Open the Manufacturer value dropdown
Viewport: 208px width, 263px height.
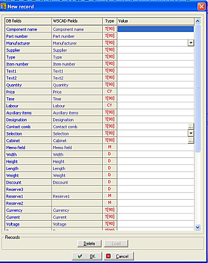click(191, 43)
